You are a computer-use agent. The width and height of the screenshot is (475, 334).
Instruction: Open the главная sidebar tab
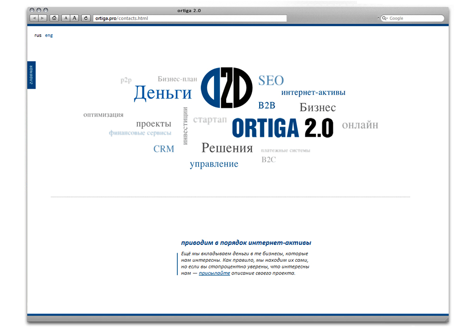(32, 75)
